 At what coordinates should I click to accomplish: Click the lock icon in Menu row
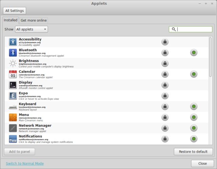[x=165, y=117]
